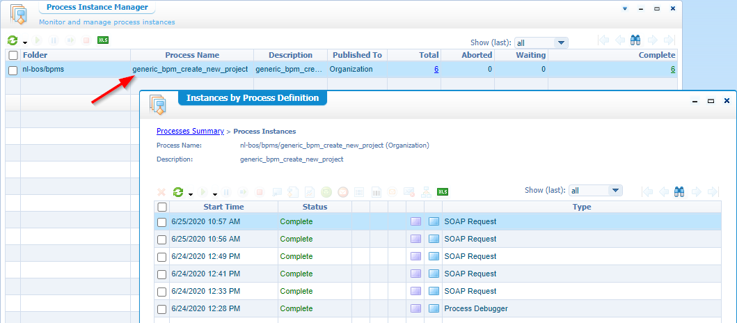
Task: Click the green refresh icon in Instances by Process Definition
Action: (x=178, y=192)
